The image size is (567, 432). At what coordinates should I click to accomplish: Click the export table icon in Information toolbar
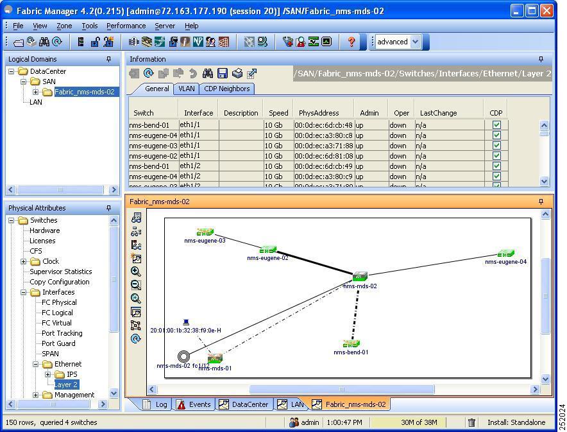point(251,73)
